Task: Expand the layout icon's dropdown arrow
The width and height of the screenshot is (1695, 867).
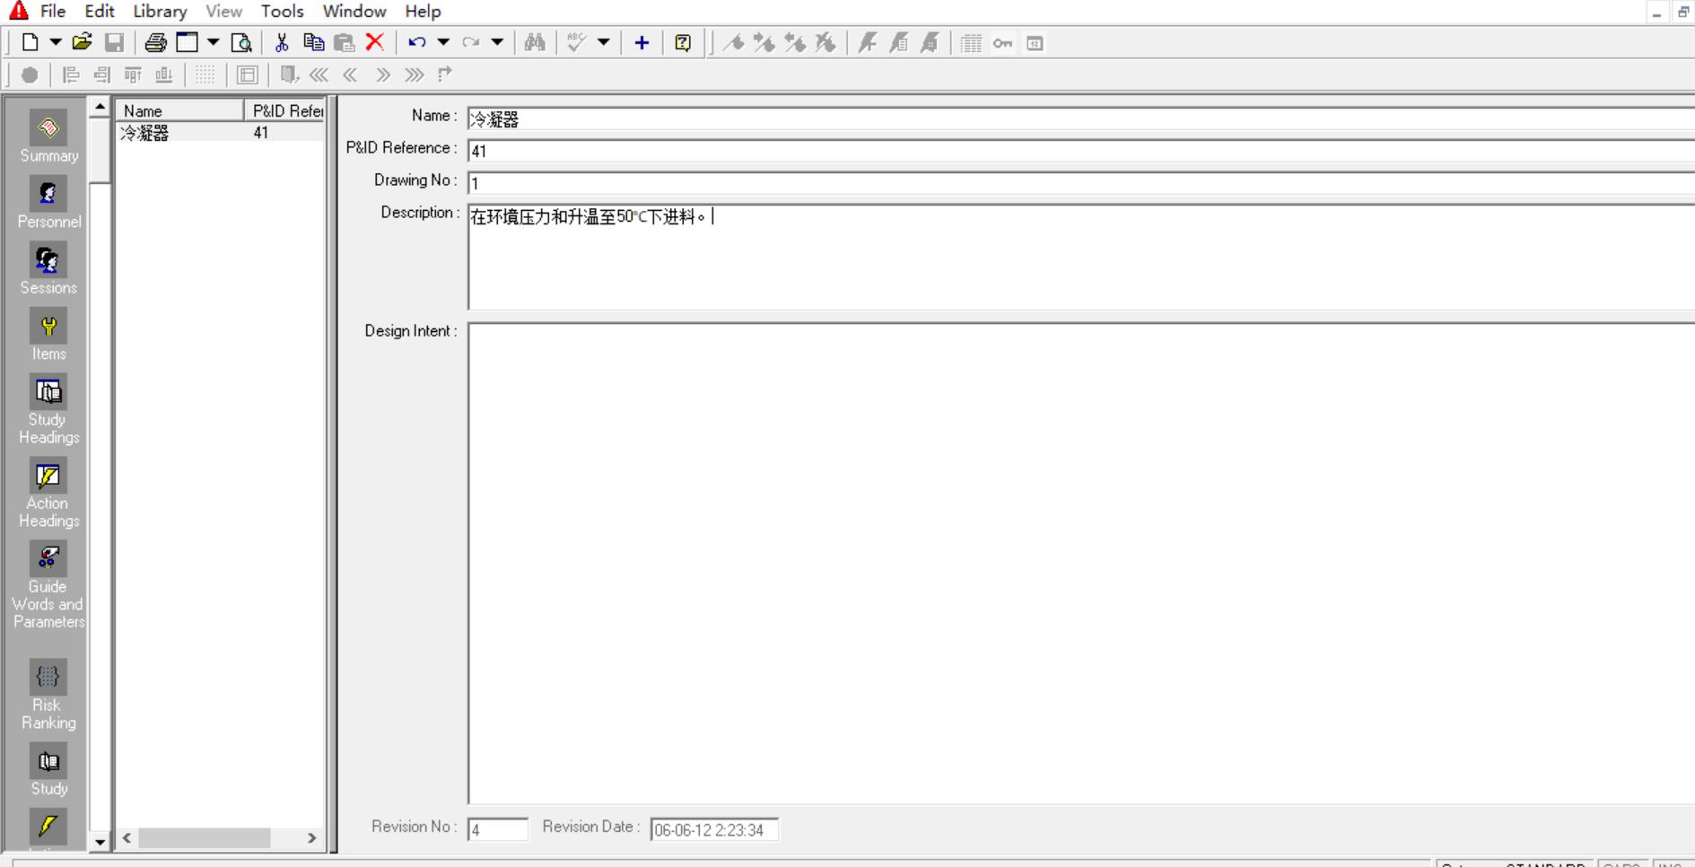Action: pos(213,42)
